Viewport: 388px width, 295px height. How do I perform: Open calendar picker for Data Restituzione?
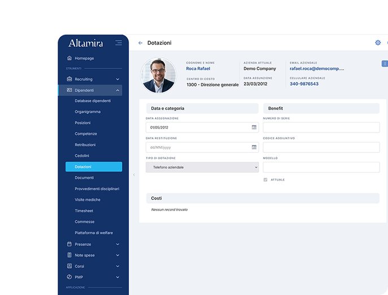tap(254, 147)
